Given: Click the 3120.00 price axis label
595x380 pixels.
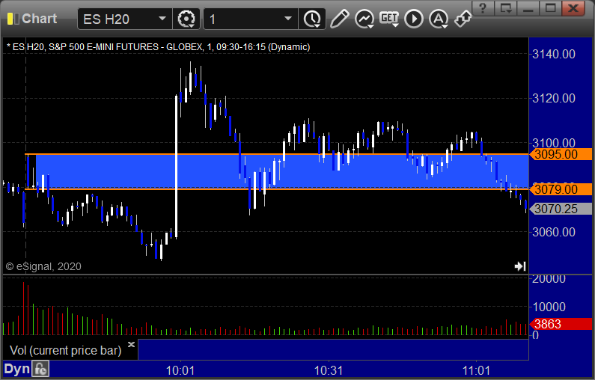Looking at the screenshot, I should (554, 99).
